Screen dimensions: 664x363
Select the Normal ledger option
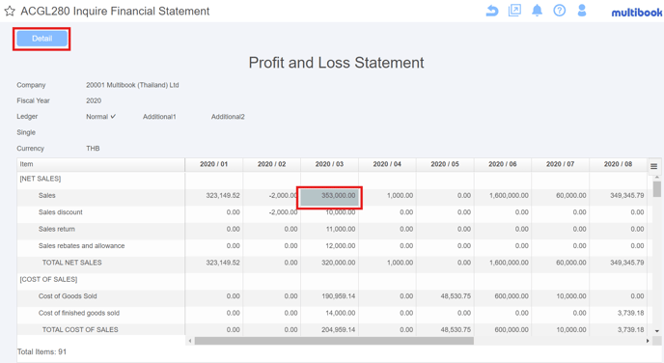pos(100,117)
